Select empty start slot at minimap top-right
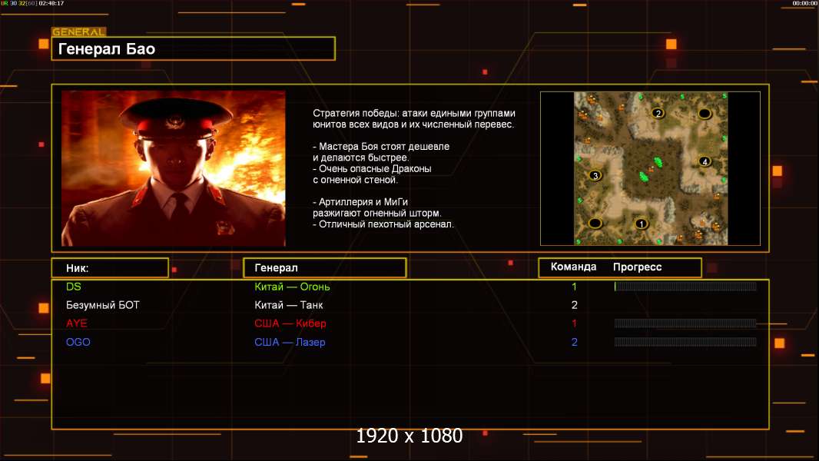This screenshot has height=461, width=819. point(705,113)
